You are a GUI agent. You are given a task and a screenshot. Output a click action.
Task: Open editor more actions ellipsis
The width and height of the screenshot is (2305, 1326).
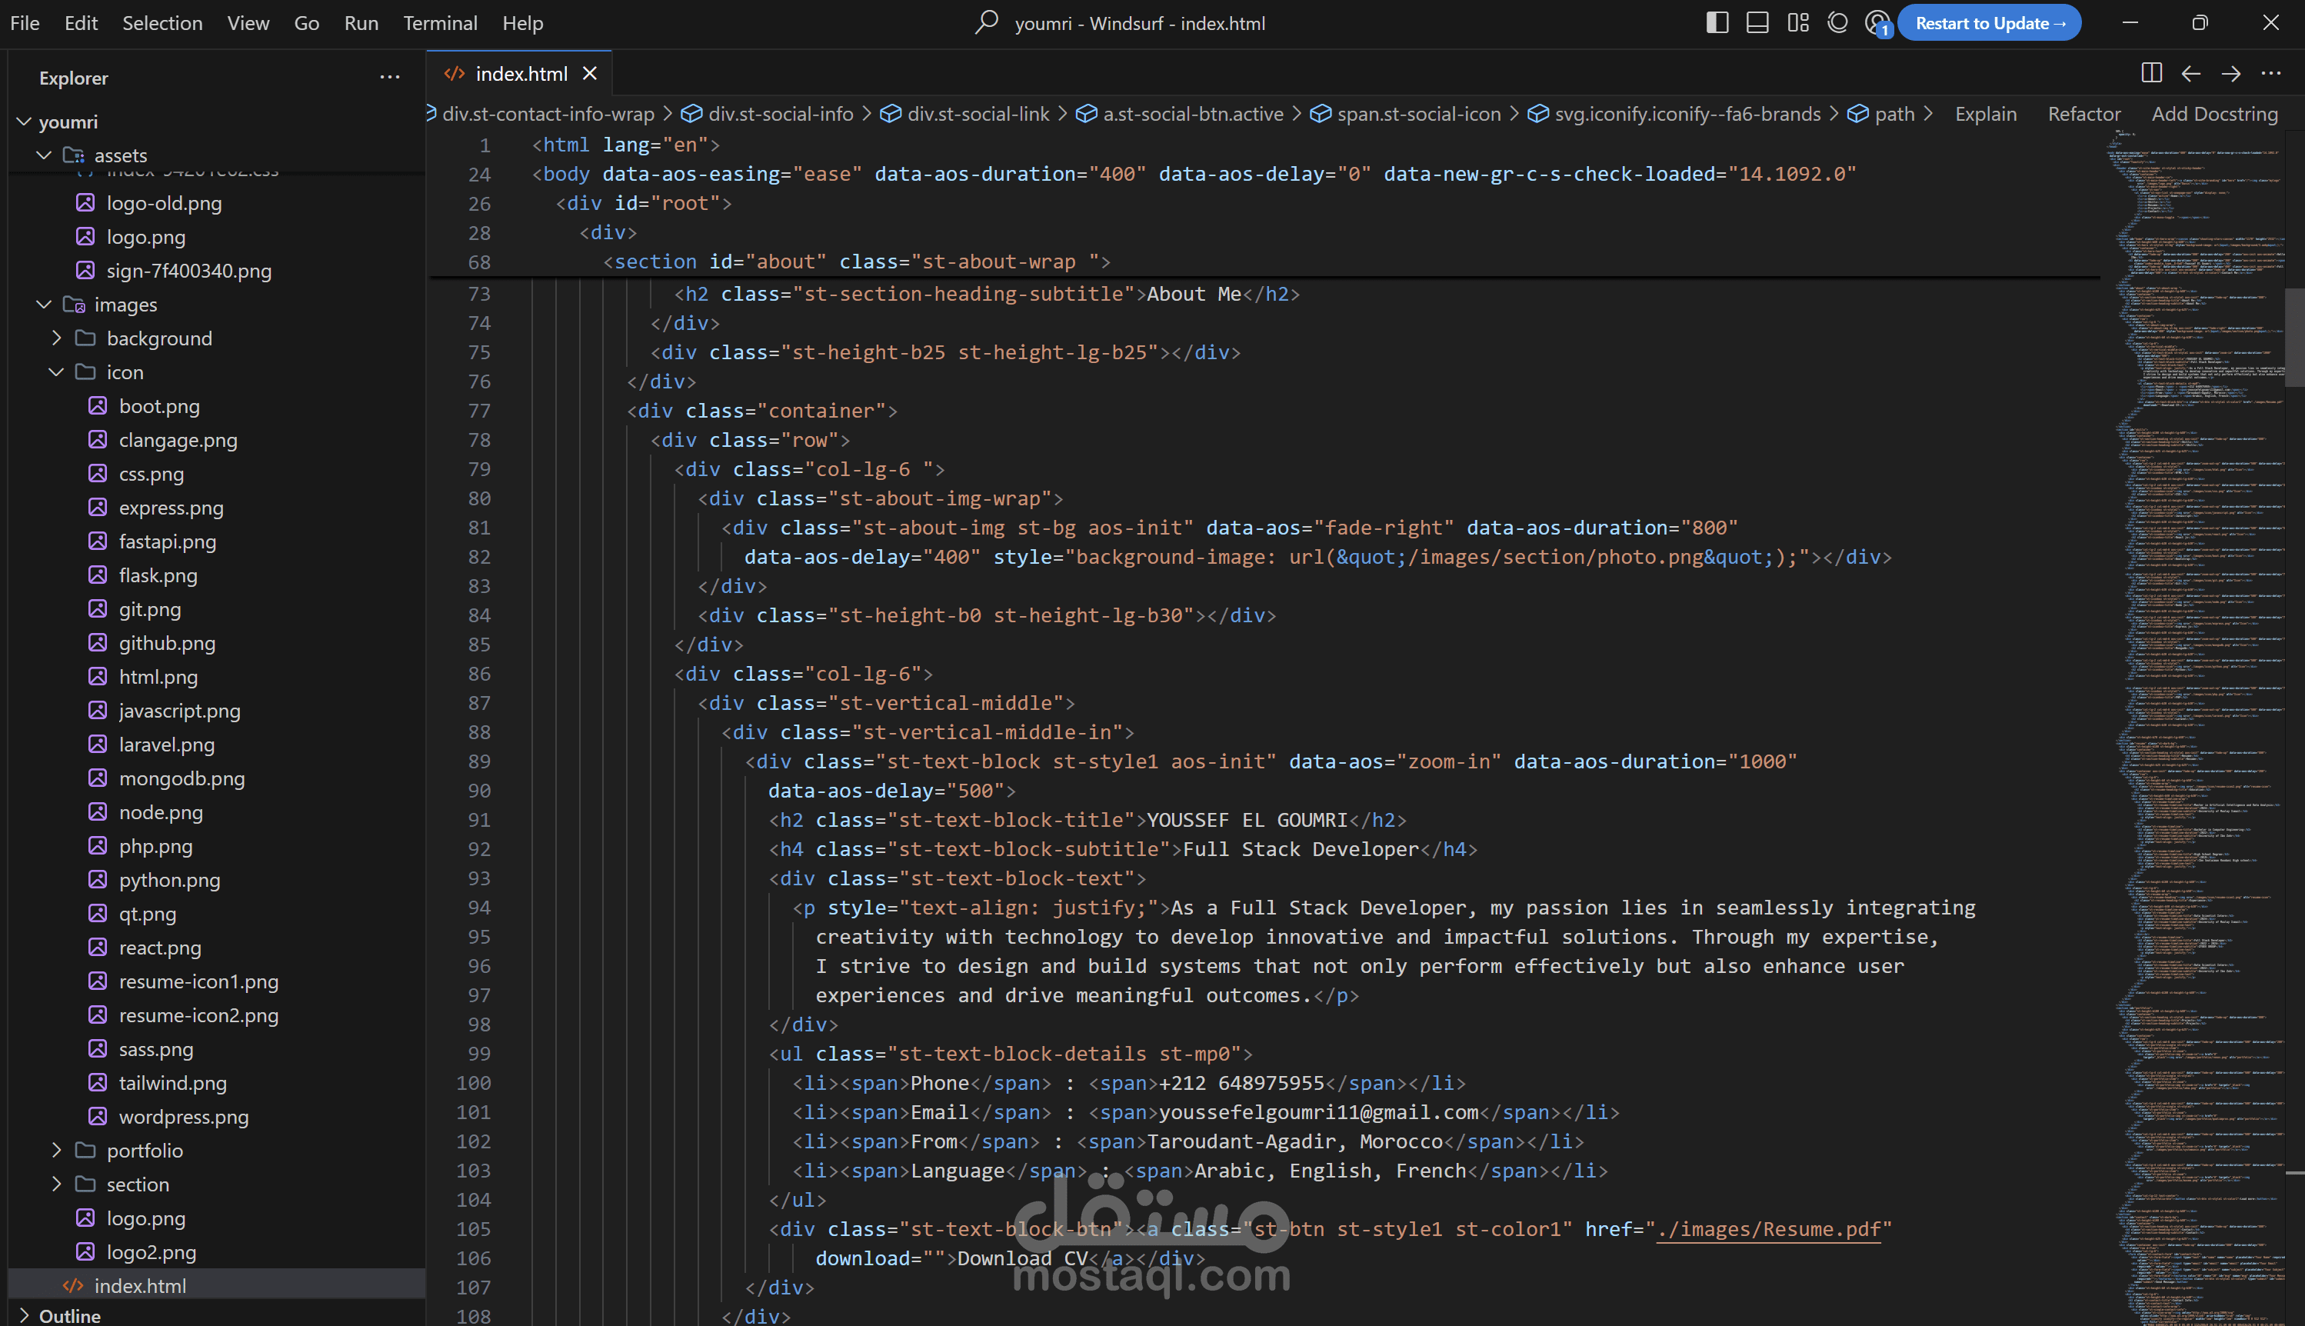[x=2271, y=73]
